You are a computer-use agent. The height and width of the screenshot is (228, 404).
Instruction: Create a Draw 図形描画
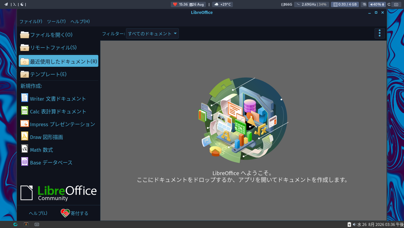pyautogui.click(x=59, y=137)
